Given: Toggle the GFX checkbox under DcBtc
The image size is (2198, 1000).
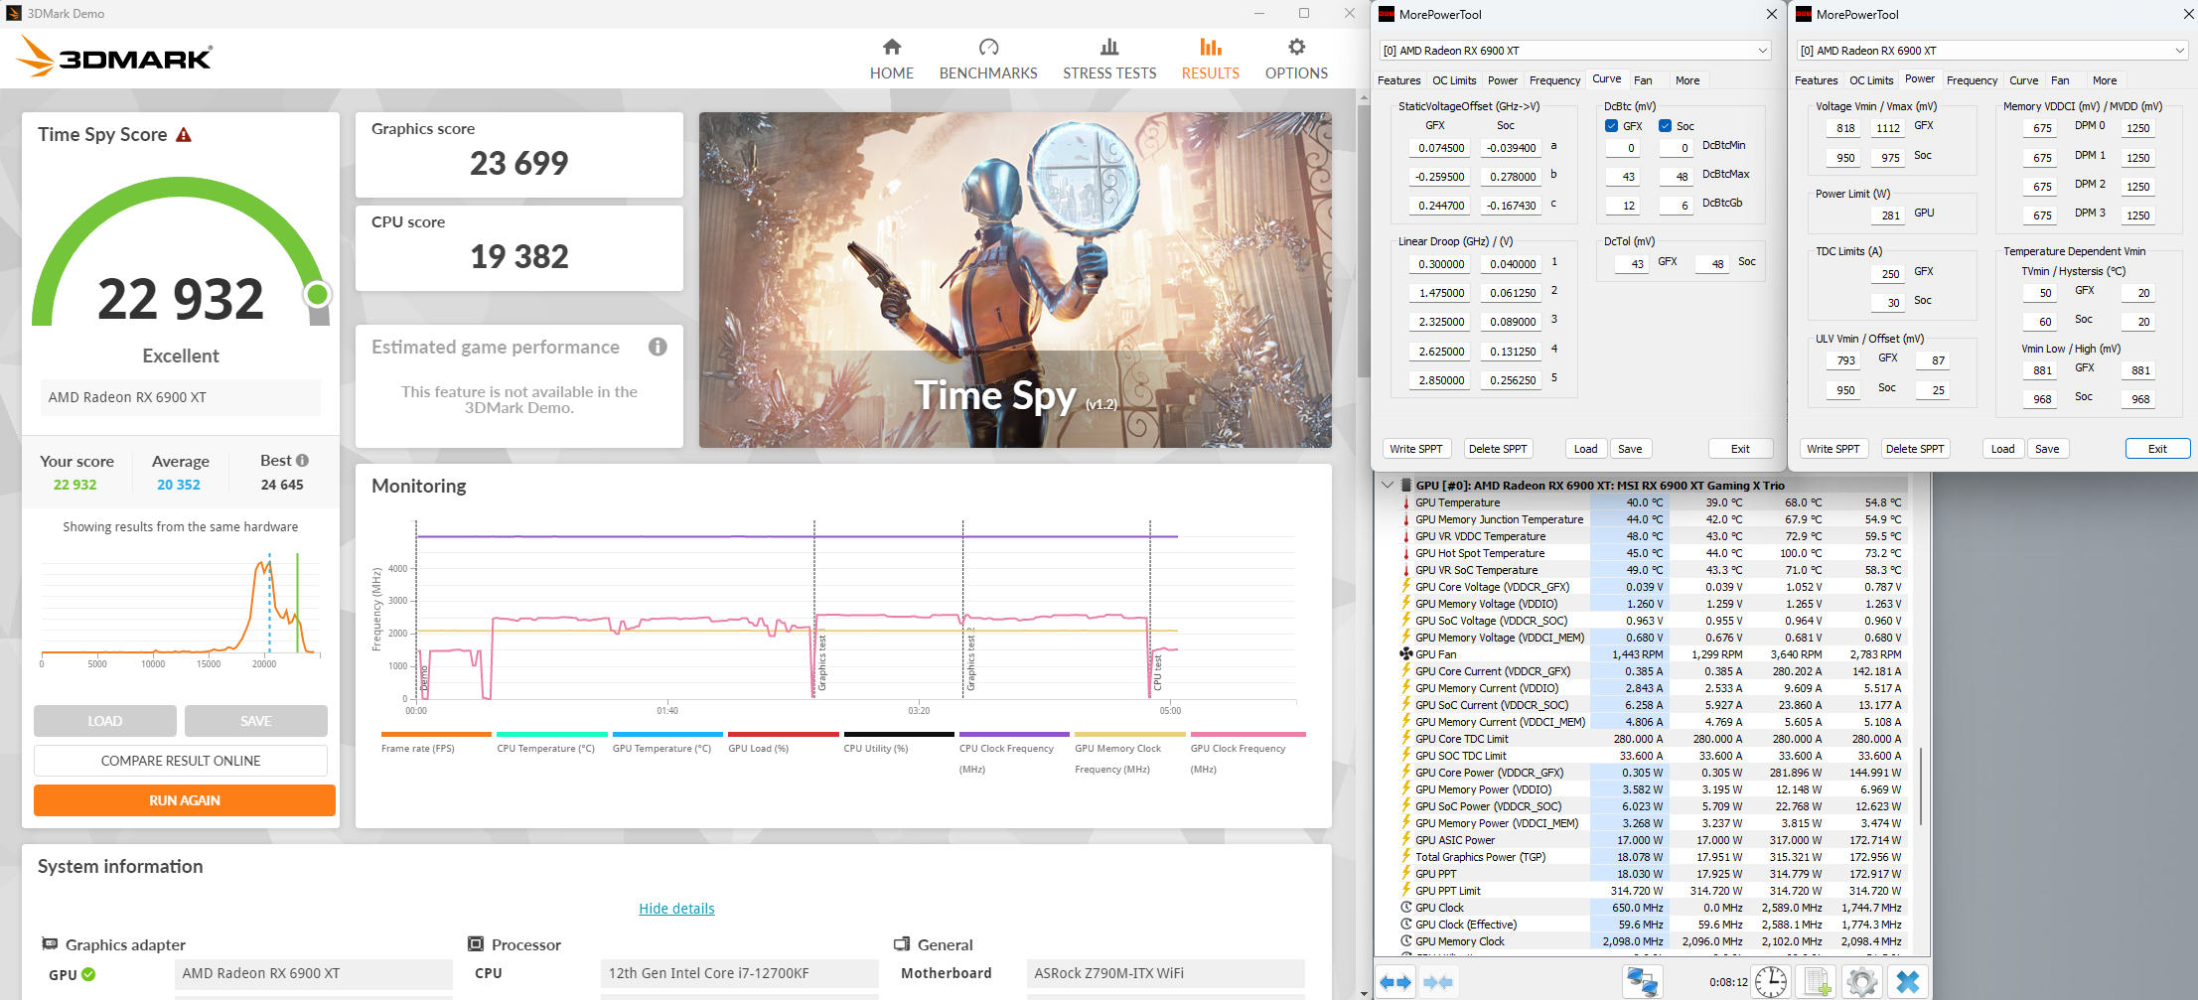Looking at the screenshot, I should tap(1612, 126).
